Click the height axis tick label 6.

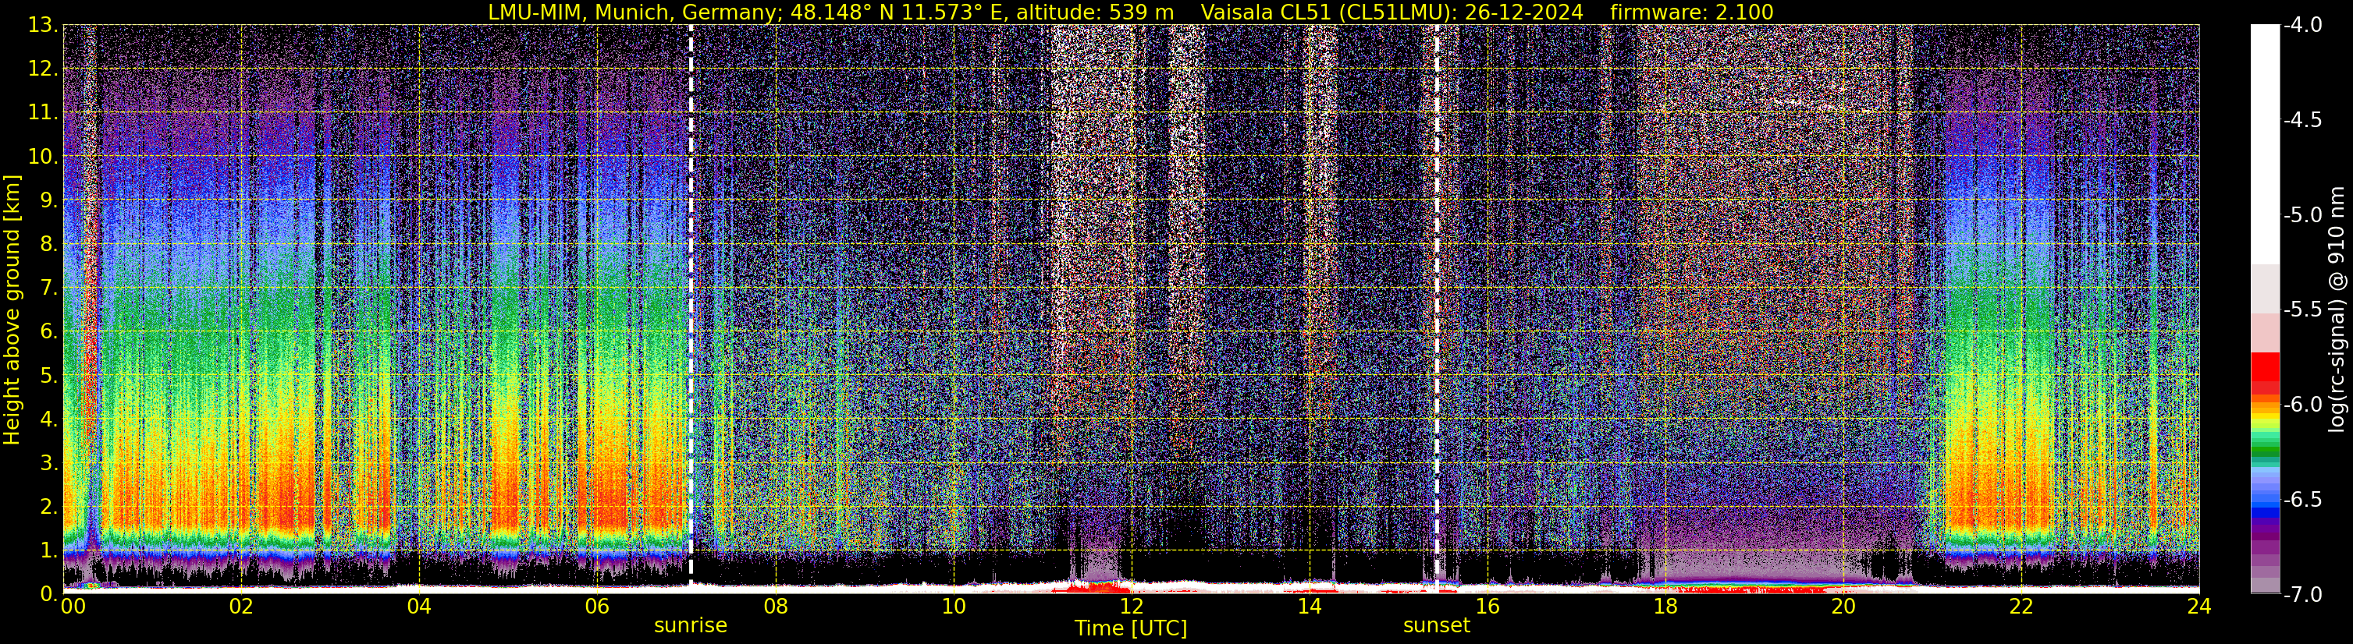(x=49, y=331)
